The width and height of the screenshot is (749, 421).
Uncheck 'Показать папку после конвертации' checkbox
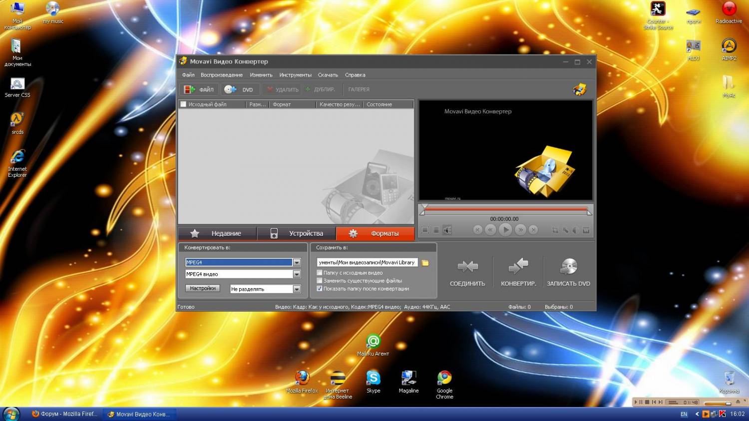click(320, 289)
